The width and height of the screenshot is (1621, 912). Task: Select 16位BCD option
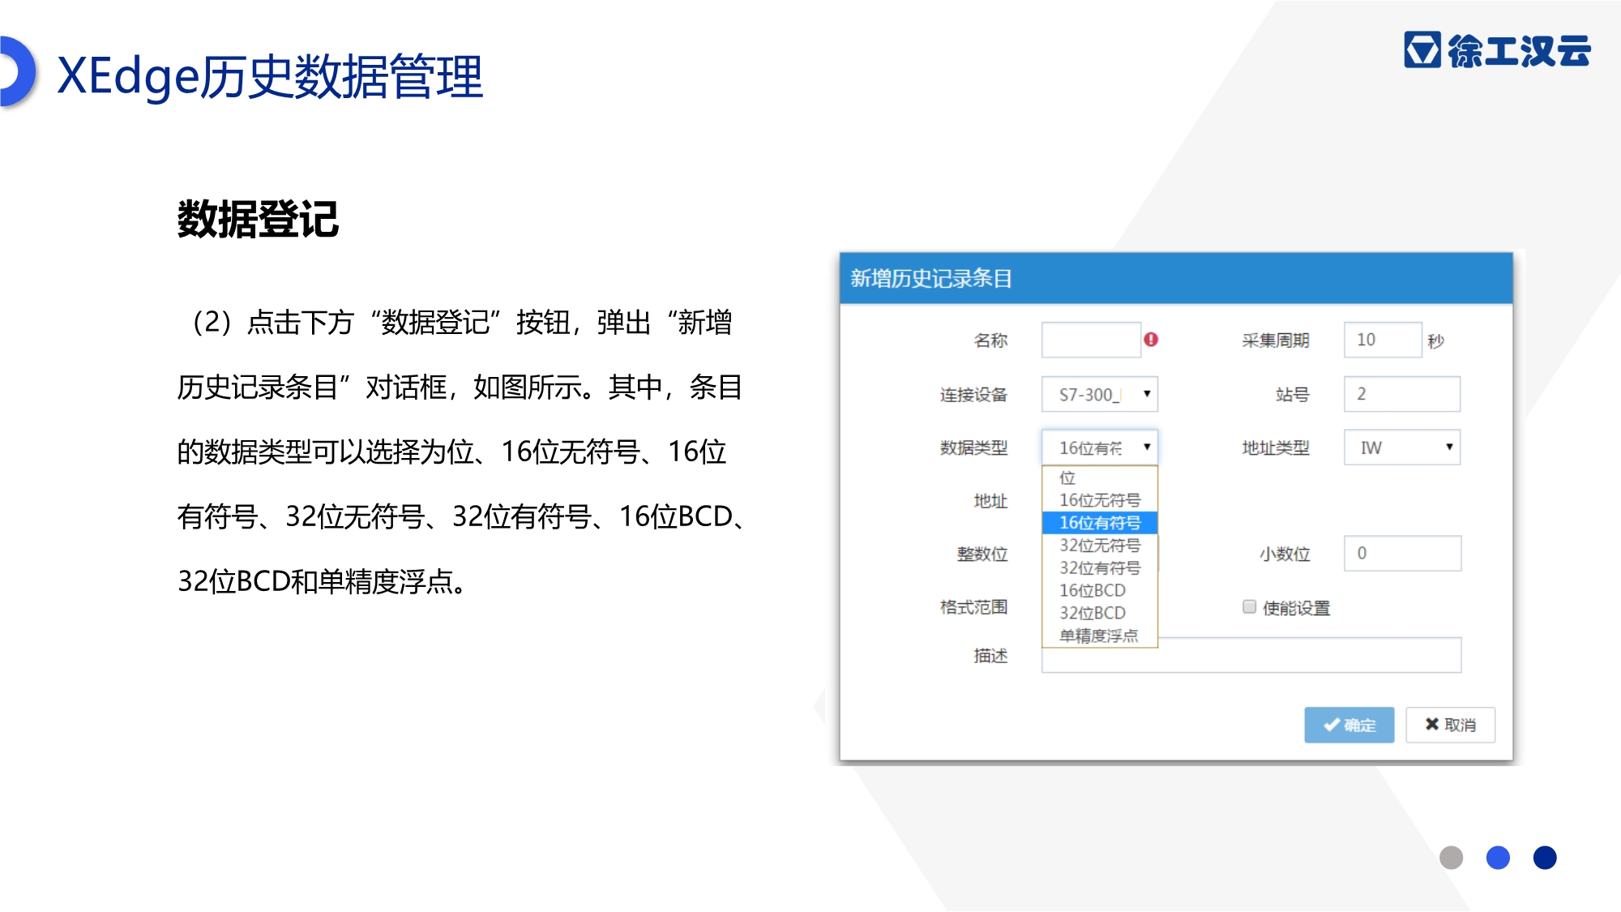tap(1100, 590)
